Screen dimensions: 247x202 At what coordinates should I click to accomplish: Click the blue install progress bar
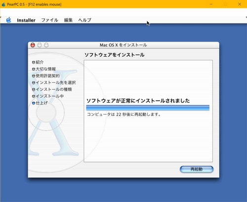[148, 108]
